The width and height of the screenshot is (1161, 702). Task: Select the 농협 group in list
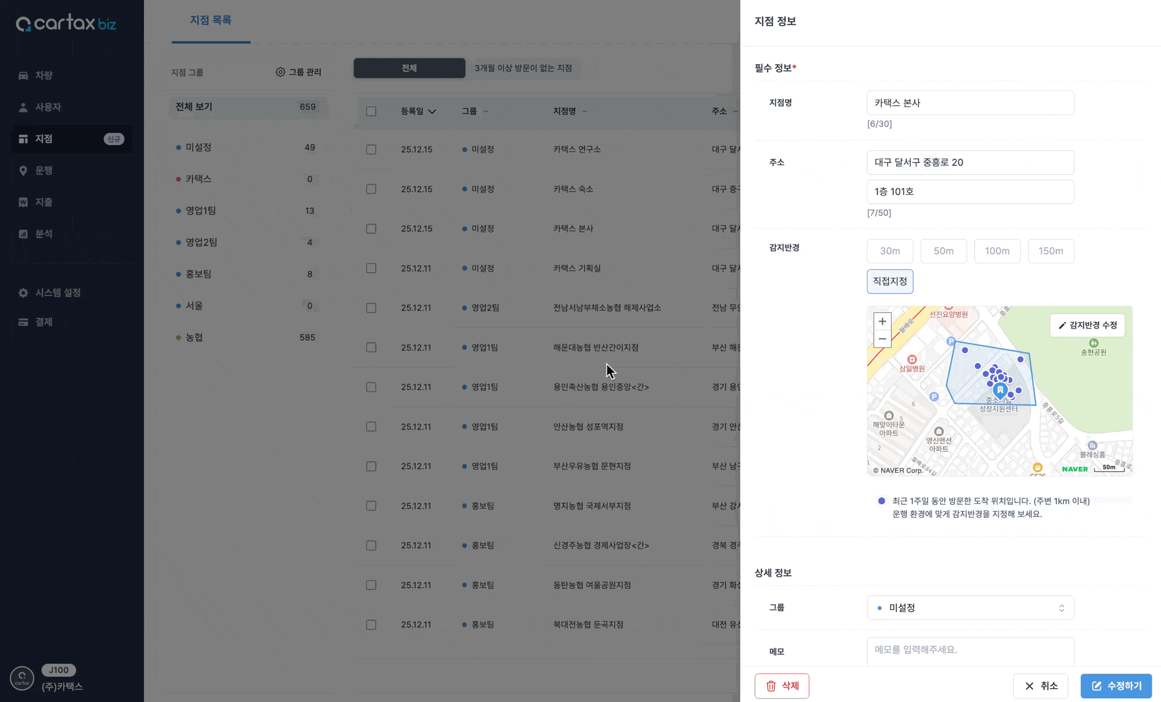pos(194,338)
